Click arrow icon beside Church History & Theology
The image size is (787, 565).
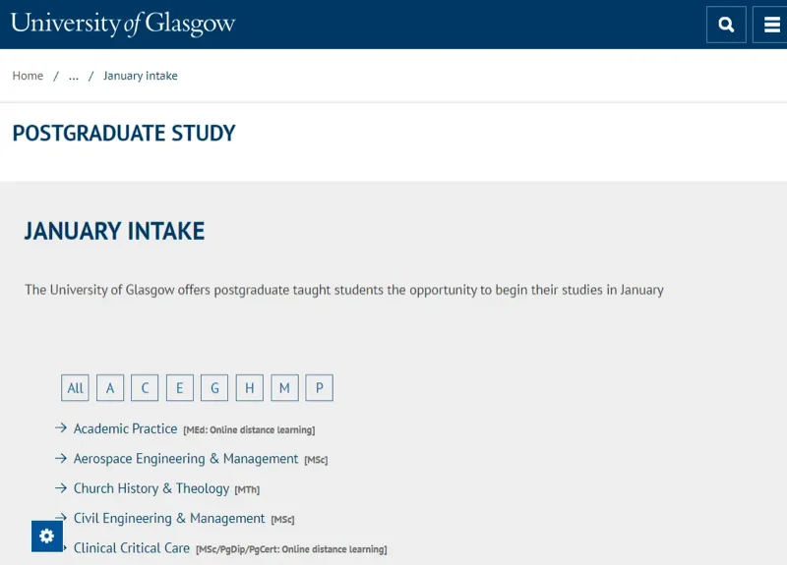61,487
